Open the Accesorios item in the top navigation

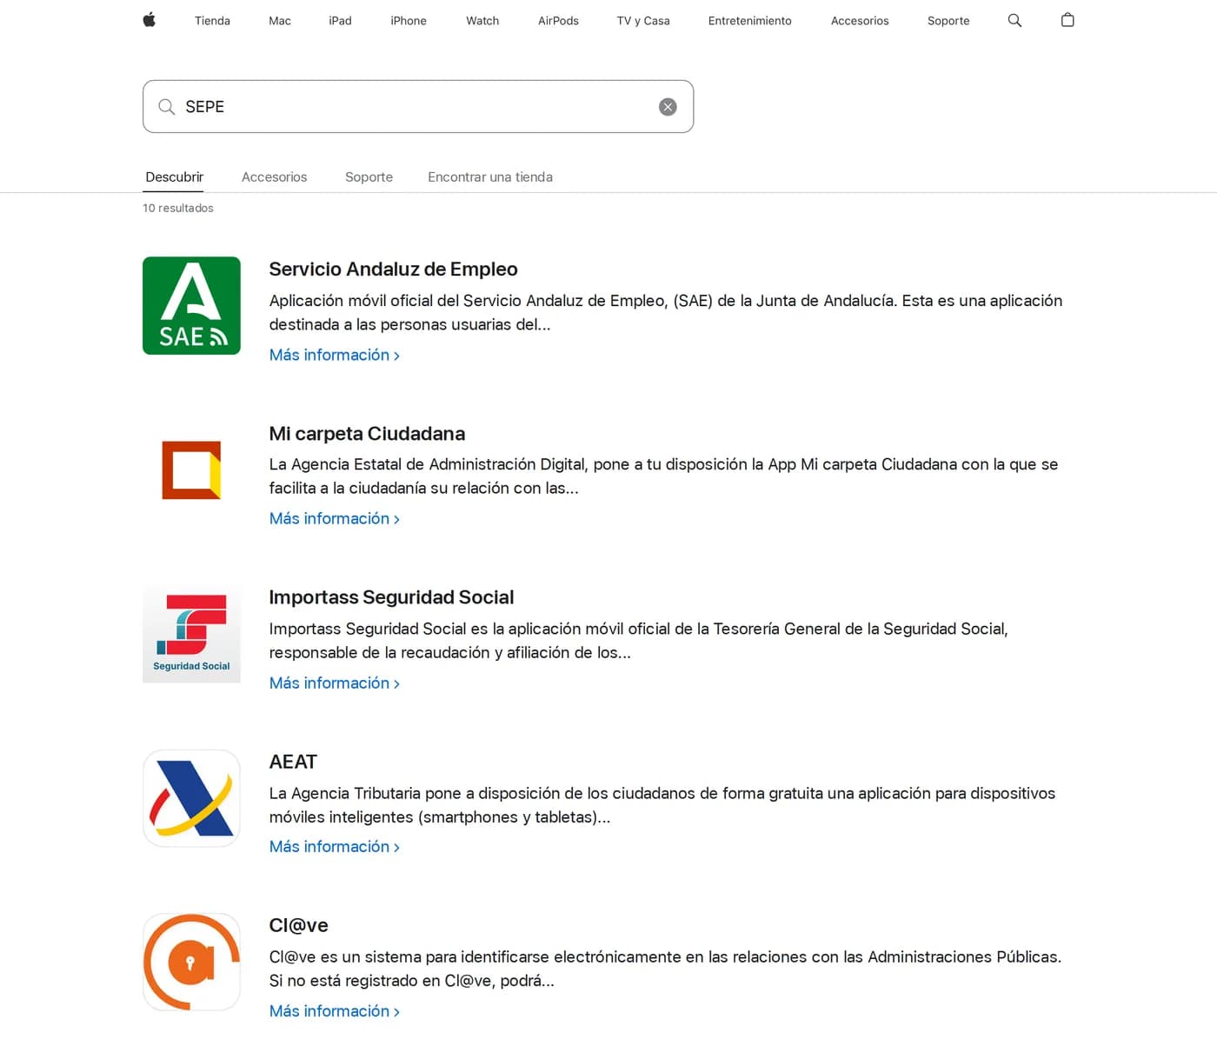coord(860,21)
